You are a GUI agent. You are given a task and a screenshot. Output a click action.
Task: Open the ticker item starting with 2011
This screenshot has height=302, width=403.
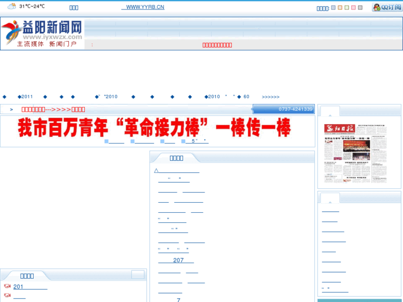tap(25, 96)
